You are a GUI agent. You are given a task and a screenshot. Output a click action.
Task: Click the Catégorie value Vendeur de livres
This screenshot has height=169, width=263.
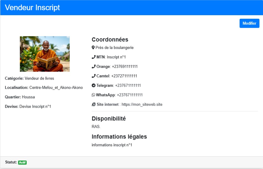pyautogui.click(x=39, y=78)
